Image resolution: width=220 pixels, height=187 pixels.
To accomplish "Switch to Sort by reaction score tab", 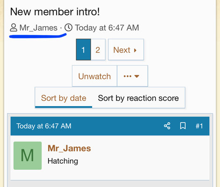I will point(138,98).
